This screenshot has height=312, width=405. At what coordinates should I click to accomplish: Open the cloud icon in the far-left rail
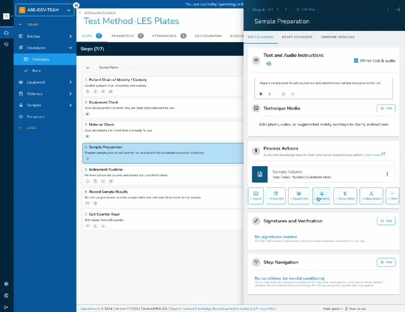[6, 33]
